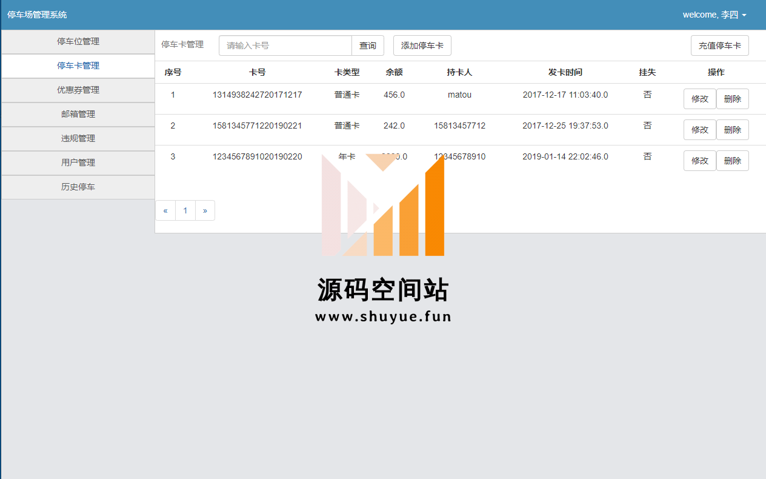Click the 余额 column header
This screenshot has height=479, width=766.
[x=394, y=72]
